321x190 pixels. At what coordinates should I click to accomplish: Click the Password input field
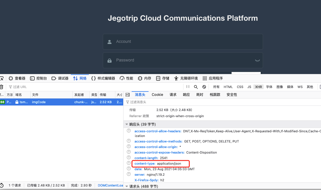tap(183, 60)
